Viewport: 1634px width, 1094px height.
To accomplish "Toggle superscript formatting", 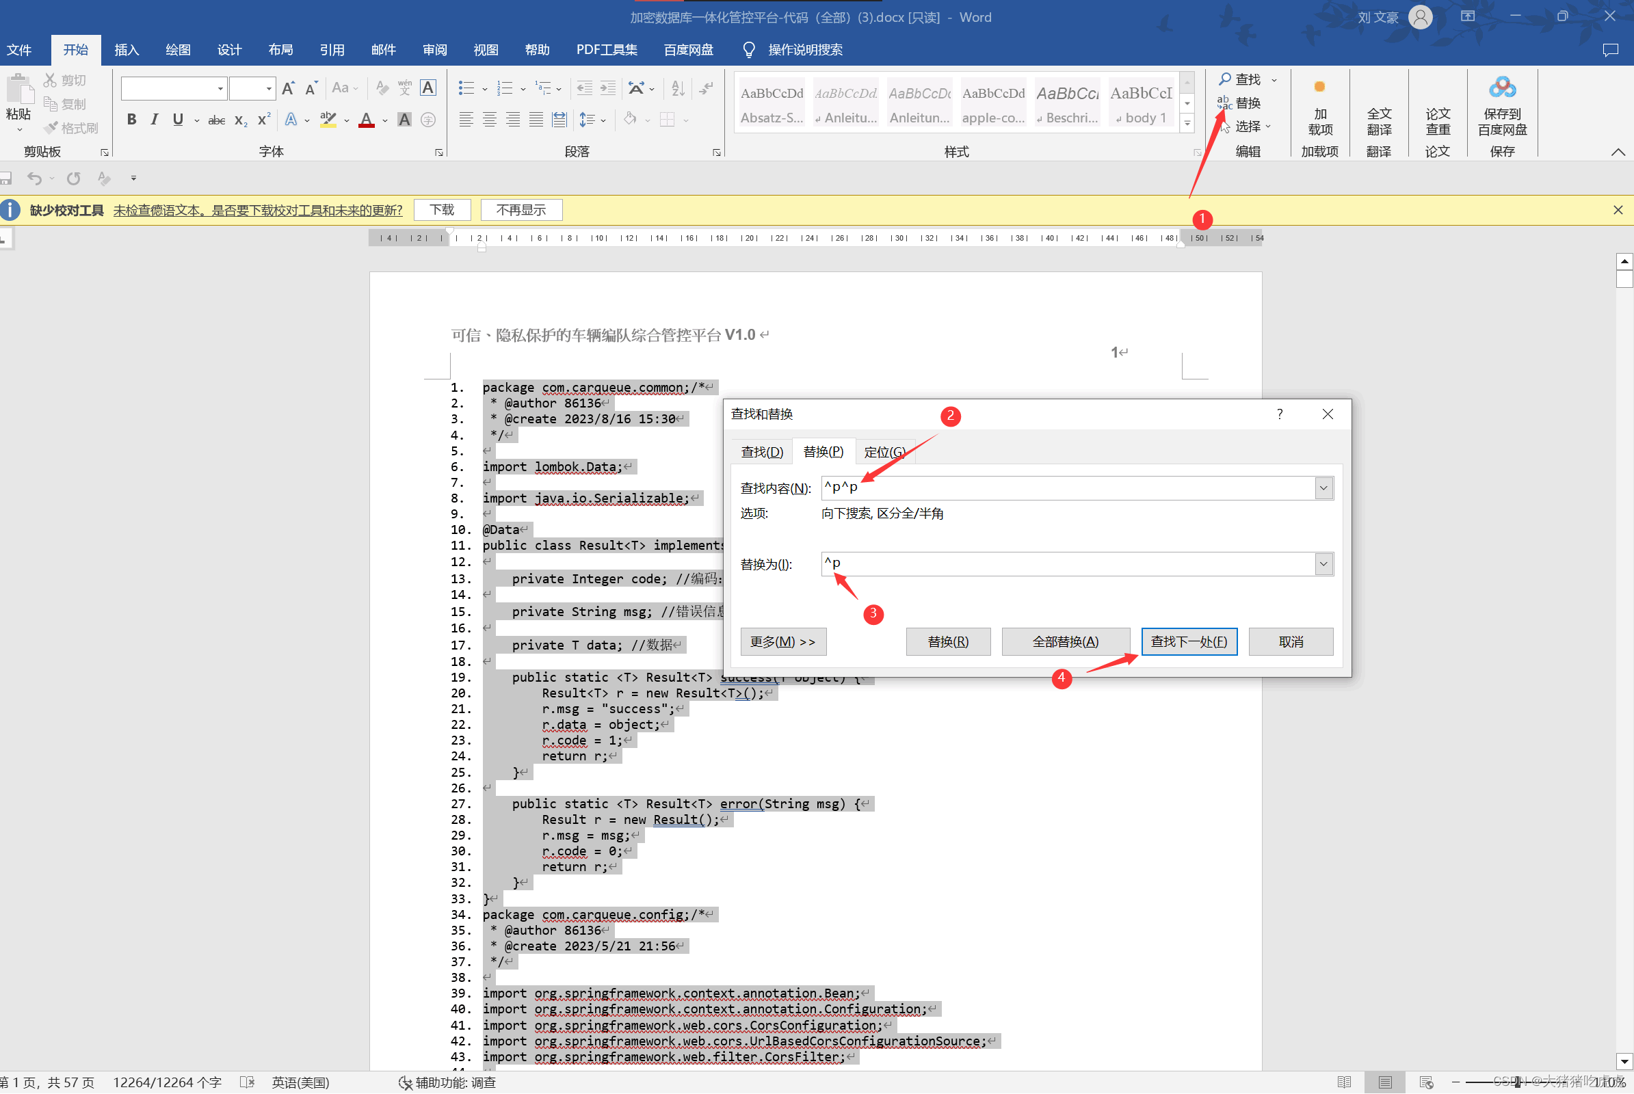I will (x=263, y=120).
